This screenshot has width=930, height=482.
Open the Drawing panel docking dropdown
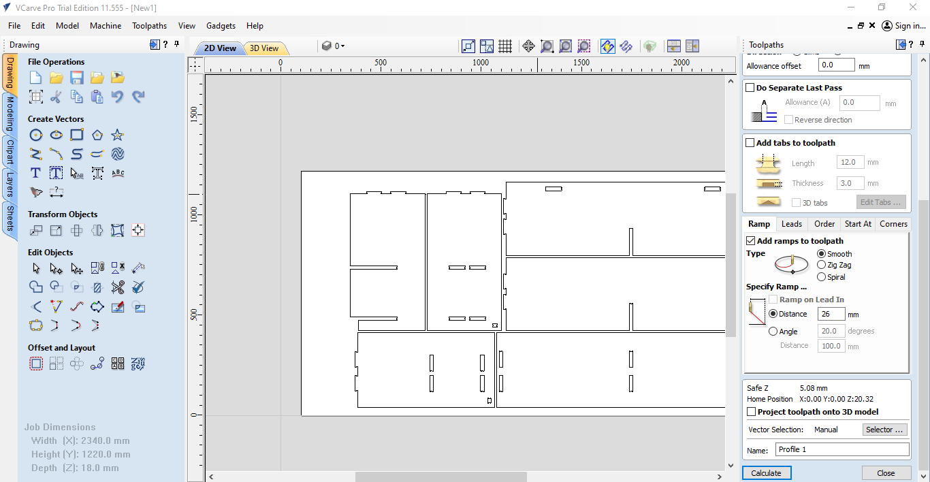pyautogui.click(x=155, y=45)
